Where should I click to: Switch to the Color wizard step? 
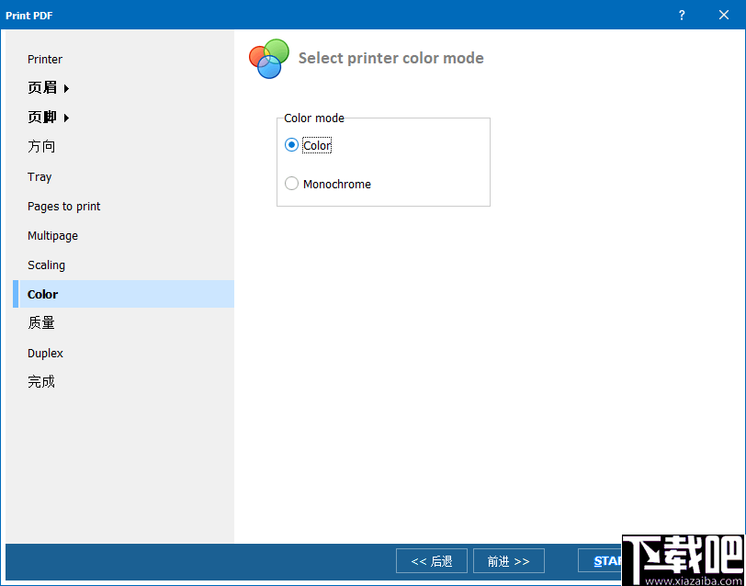(x=42, y=294)
